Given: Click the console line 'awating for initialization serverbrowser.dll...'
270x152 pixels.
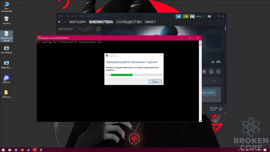Looking at the screenshot, I should (x=74, y=42).
